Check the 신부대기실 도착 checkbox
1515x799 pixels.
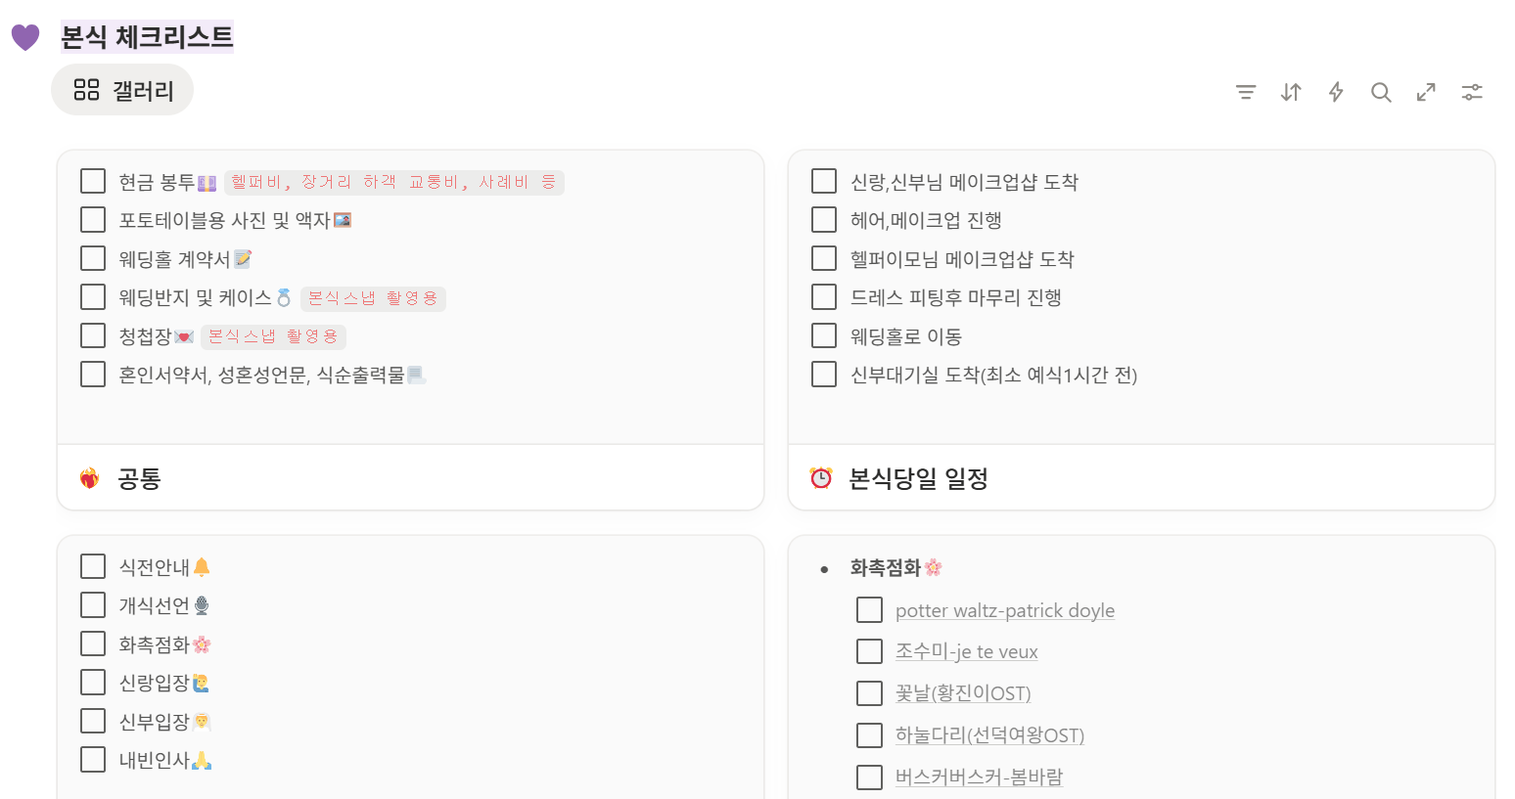pos(823,374)
